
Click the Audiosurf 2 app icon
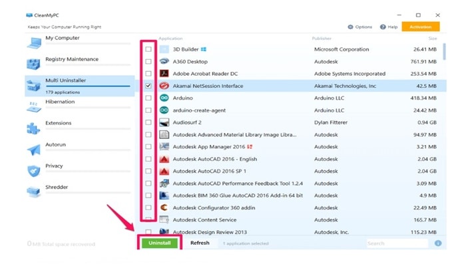(164, 122)
